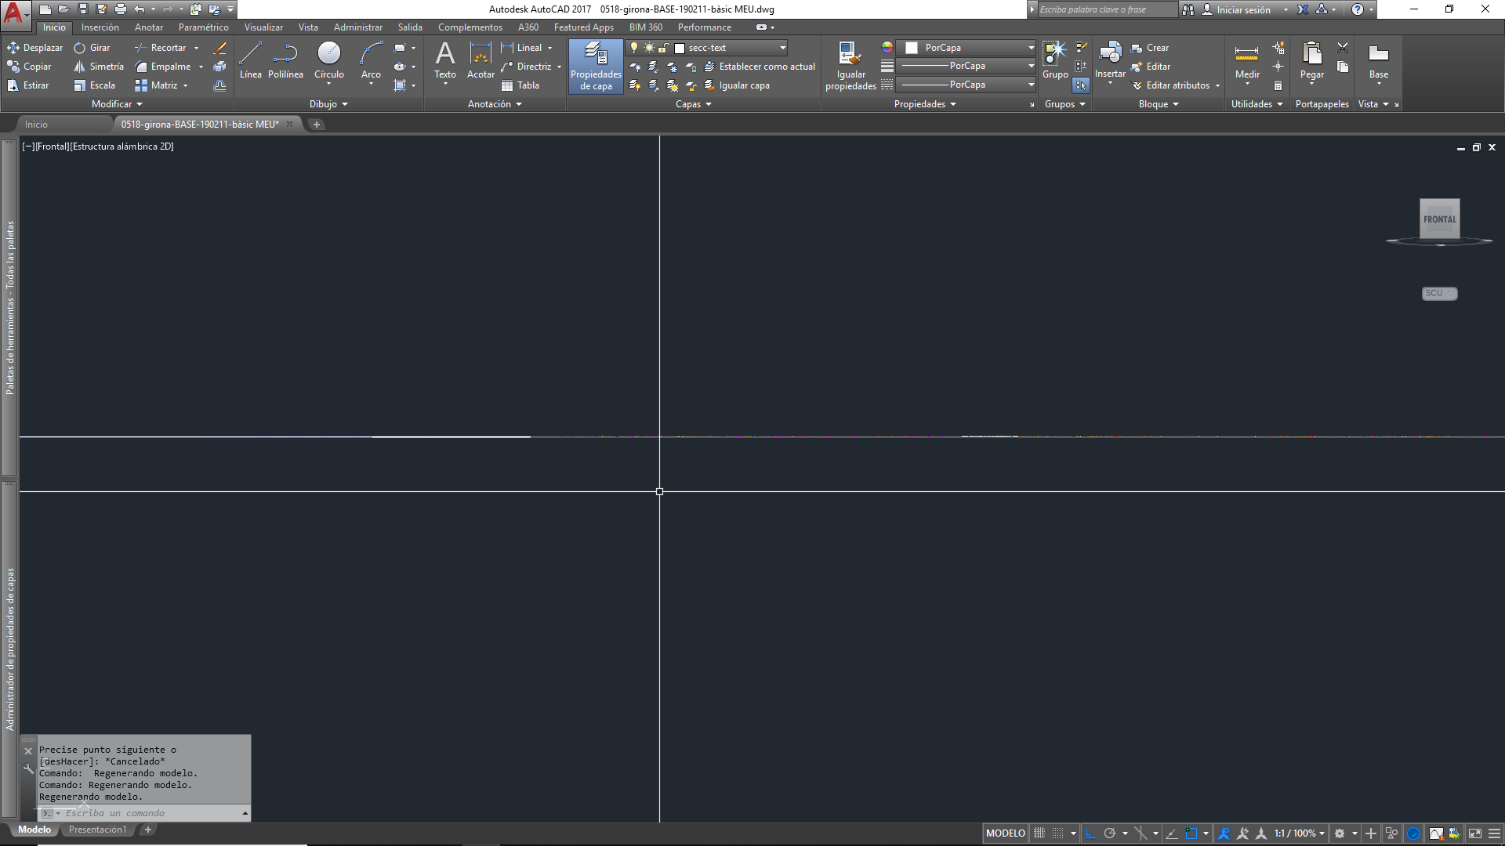Click the Editar atributos button

click(x=1177, y=85)
